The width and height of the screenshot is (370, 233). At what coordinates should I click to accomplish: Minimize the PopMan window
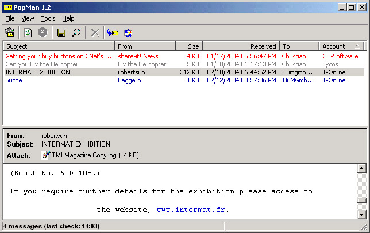click(342, 7)
